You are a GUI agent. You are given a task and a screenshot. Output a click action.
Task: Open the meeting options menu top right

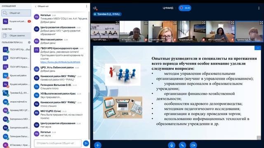coord(259,8)
